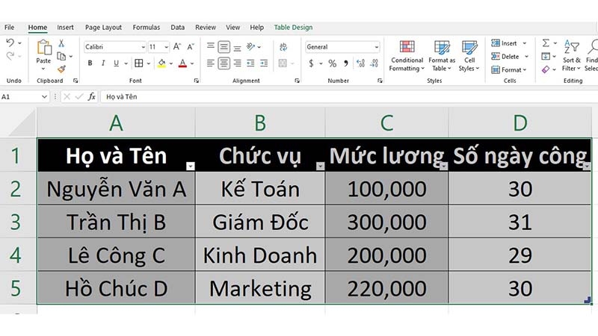Image resolution: width=598 pixels, height=336 pixels.
Task: Click the Fill down icon
Action: (546, 57)
